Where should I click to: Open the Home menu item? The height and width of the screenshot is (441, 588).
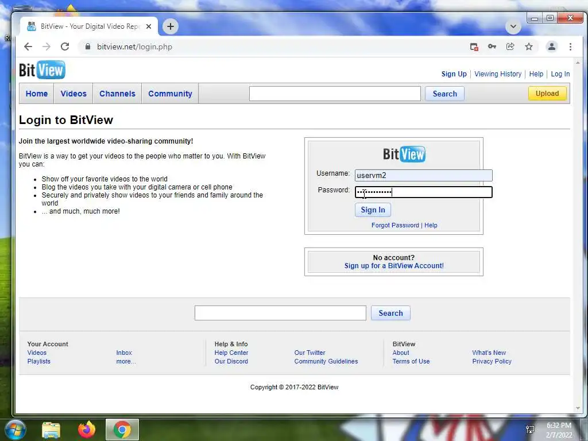(37, 94)
